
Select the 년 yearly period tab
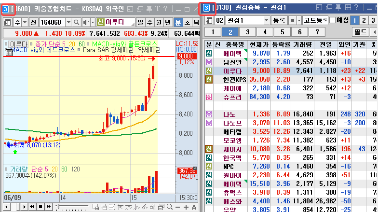coord(168,22)
